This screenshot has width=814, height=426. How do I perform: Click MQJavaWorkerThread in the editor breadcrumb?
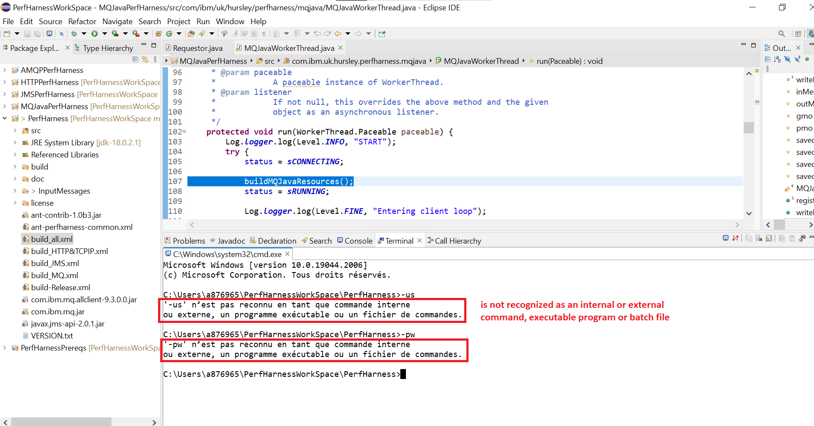point(481,61)
